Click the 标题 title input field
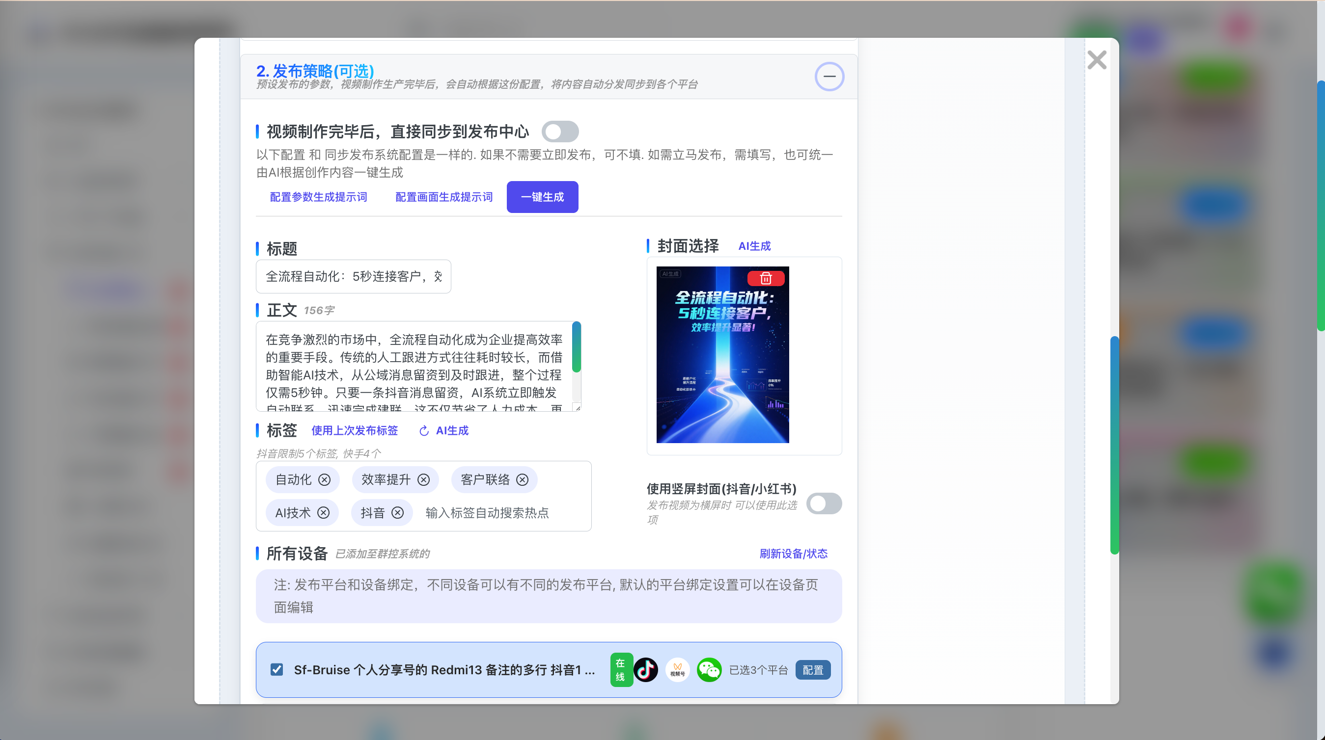This screenshot has height=740, width=1325. pos(353,276)
